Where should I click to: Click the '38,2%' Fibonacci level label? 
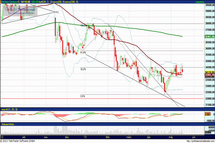tap(83, 69)
